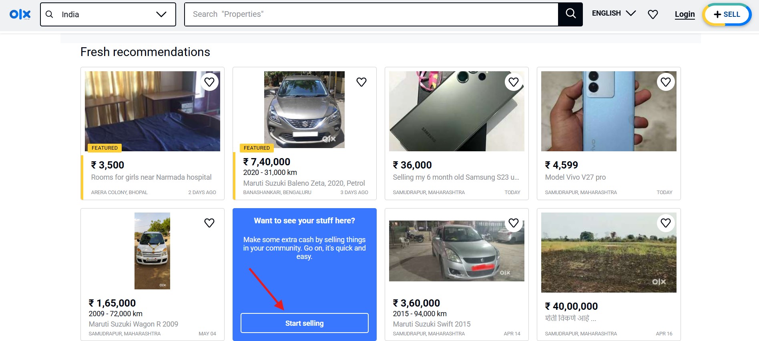Screen dimensions: 759x341
Task: Expand the India location dropdown arrow
Action: [x=161, y=14]
